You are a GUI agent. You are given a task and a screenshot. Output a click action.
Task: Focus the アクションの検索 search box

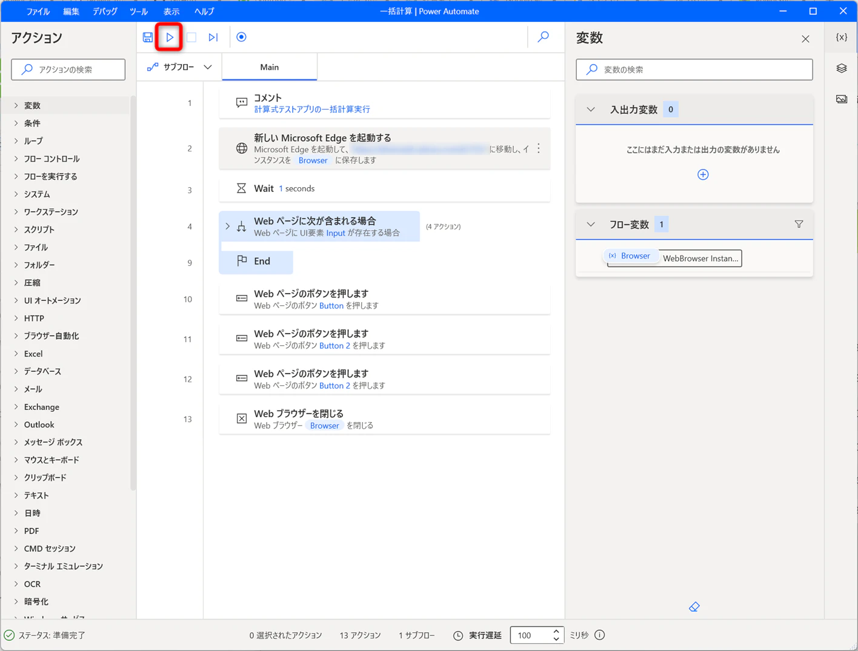(x=68, y=70)
